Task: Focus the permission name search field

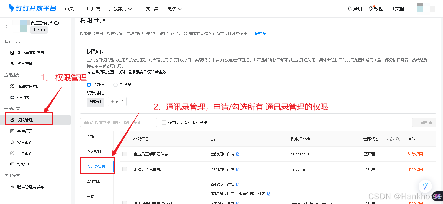Action: point(119,123)
